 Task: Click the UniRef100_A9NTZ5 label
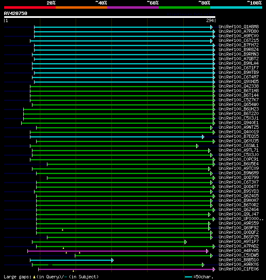[x=239, y=127]
